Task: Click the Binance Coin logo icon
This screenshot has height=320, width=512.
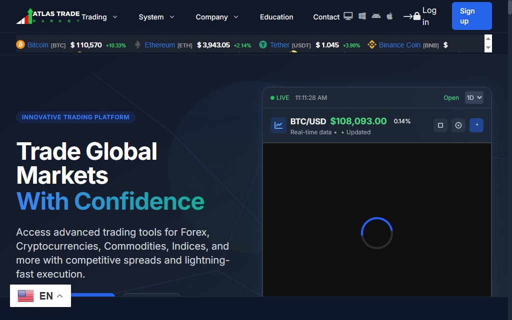Action: (371, 45)
